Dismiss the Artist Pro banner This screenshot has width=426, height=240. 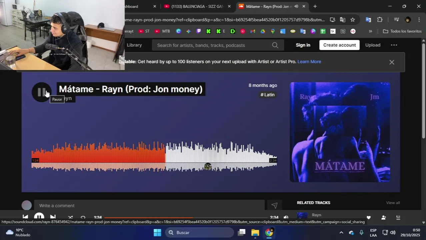(392, 62)
